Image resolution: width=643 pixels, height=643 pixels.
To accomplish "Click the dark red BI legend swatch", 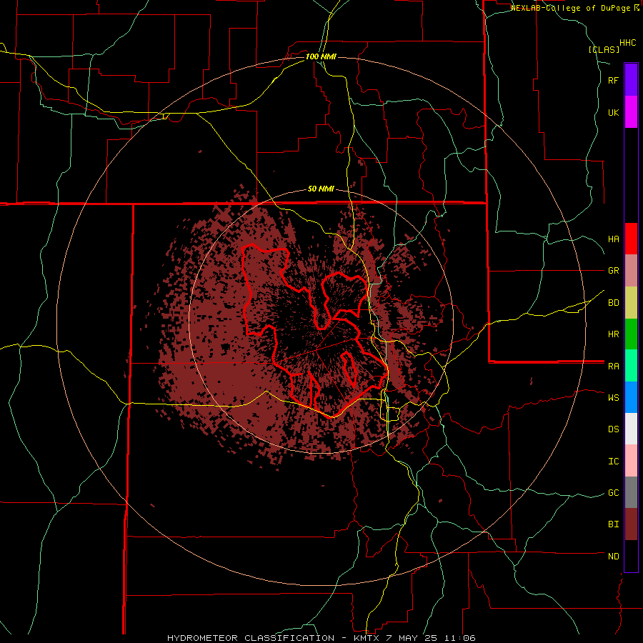I will (631, 524).
